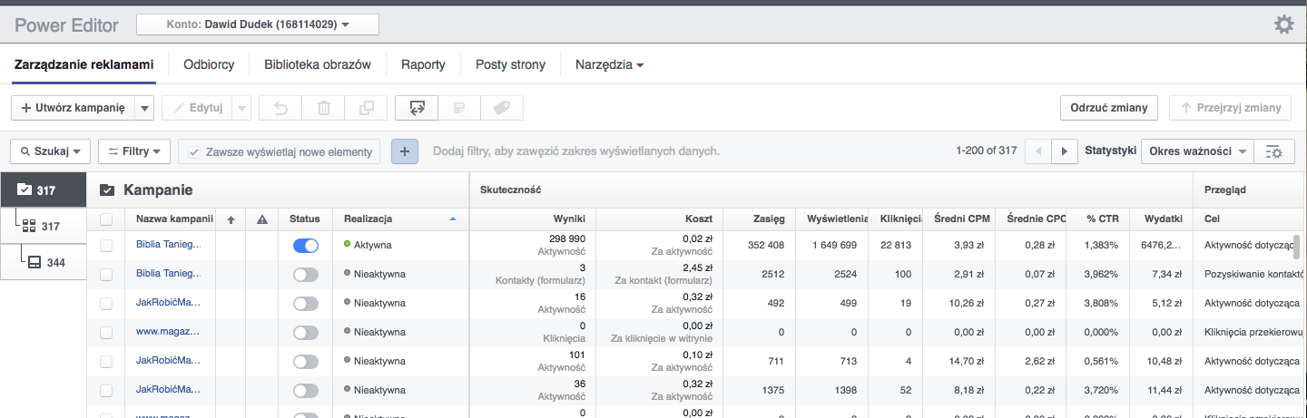Click the Odrzuć zmiany button

click(1109, 108)
